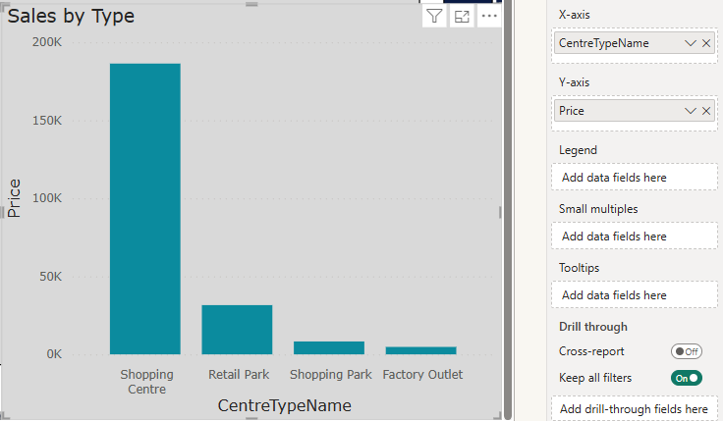Click the 150K axis value
The width and height of the screenshot is (723, 421).
pyautogui.click(x=46, y=121)
